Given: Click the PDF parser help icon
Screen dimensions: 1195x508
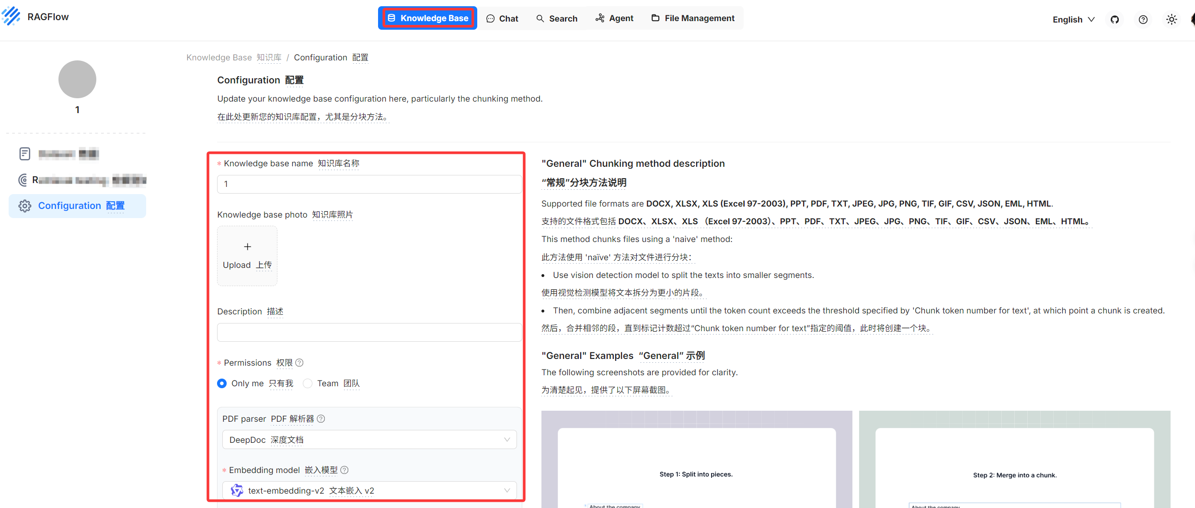Looking at the screenshot, I should (321, 419).
